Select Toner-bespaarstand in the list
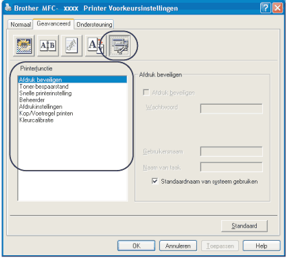 coord(44,87)
